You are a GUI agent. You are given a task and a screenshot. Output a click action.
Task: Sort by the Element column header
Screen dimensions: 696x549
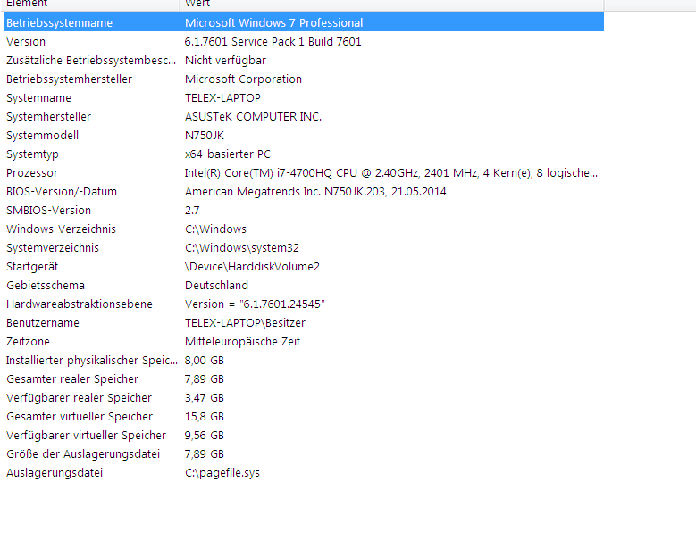pyautogui.click(x=91, y=4)
